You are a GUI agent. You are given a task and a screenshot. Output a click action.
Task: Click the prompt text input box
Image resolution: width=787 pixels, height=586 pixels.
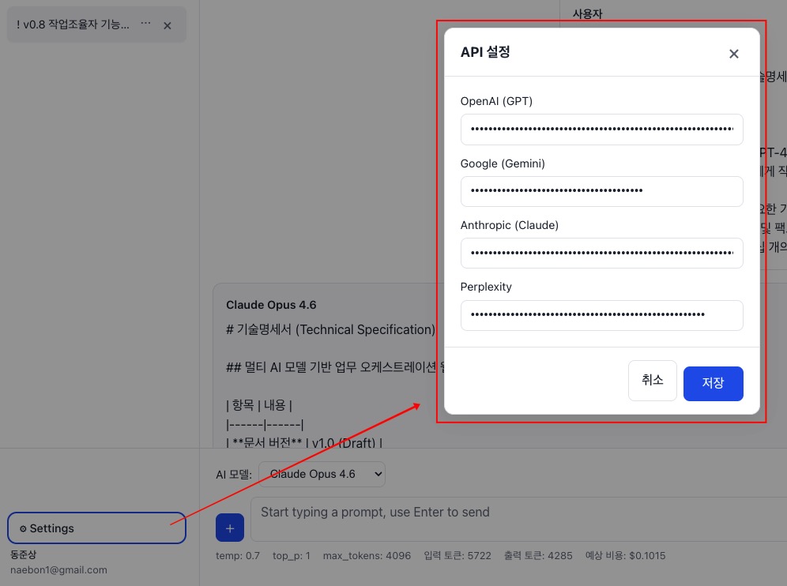tap(514, 520)
